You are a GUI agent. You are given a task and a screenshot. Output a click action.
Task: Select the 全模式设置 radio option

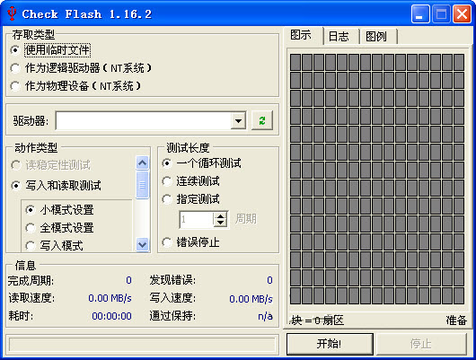point(60,228)
